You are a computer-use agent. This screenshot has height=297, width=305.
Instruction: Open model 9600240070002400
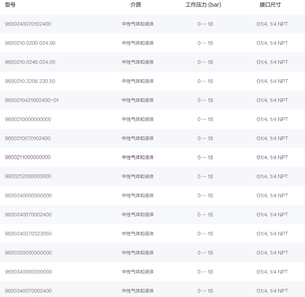pos(28,215)
